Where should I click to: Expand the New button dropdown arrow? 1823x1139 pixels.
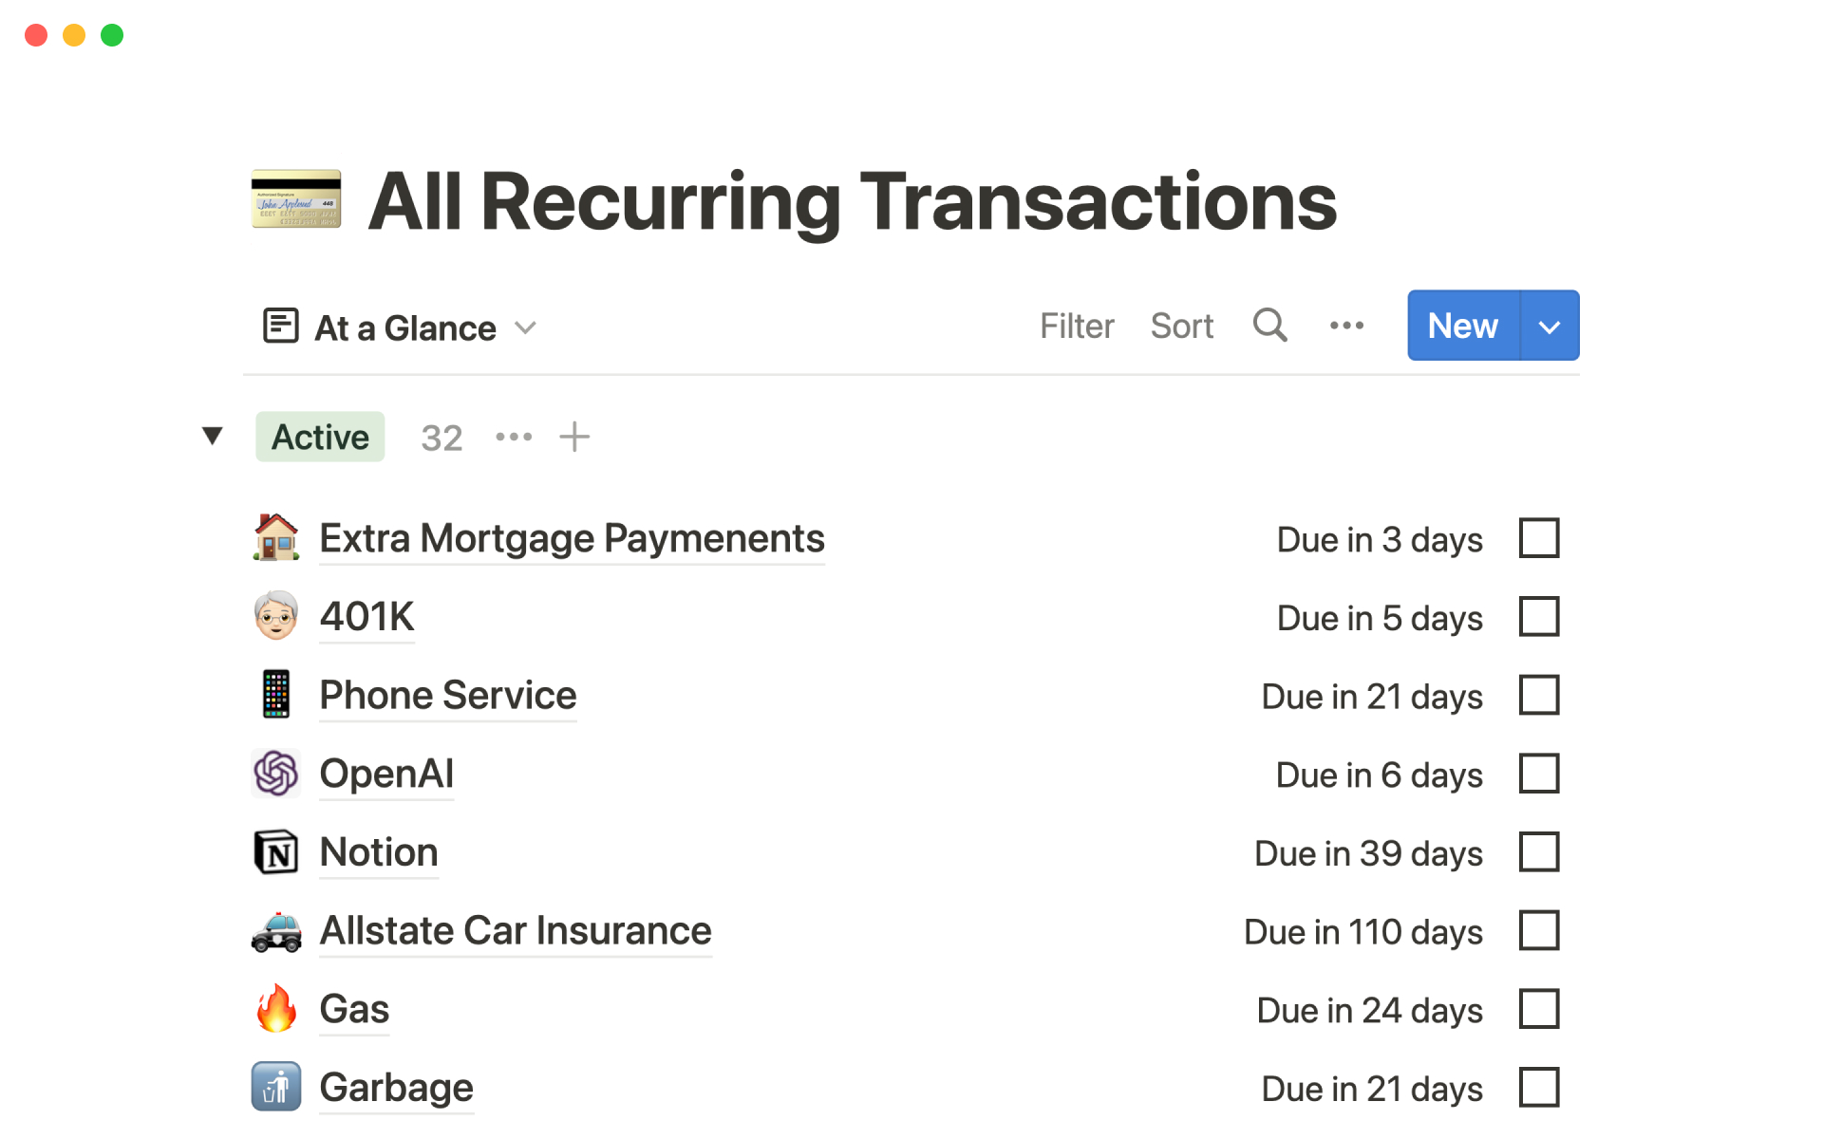point(1550,326)
